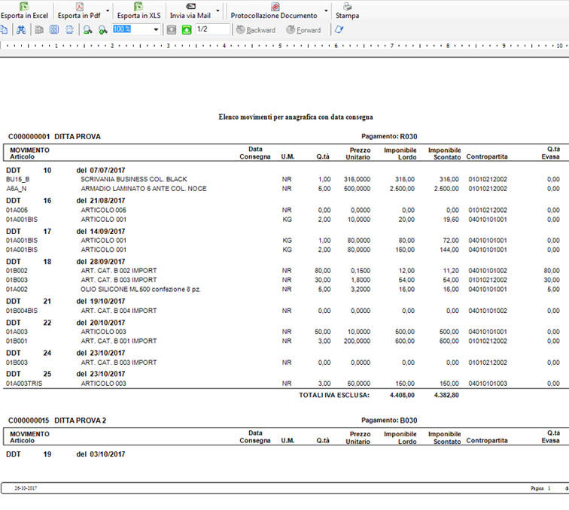Select row DDT 17 del 14/09/2017
This screenshot has width=569, height=510.
coord(65,232)
